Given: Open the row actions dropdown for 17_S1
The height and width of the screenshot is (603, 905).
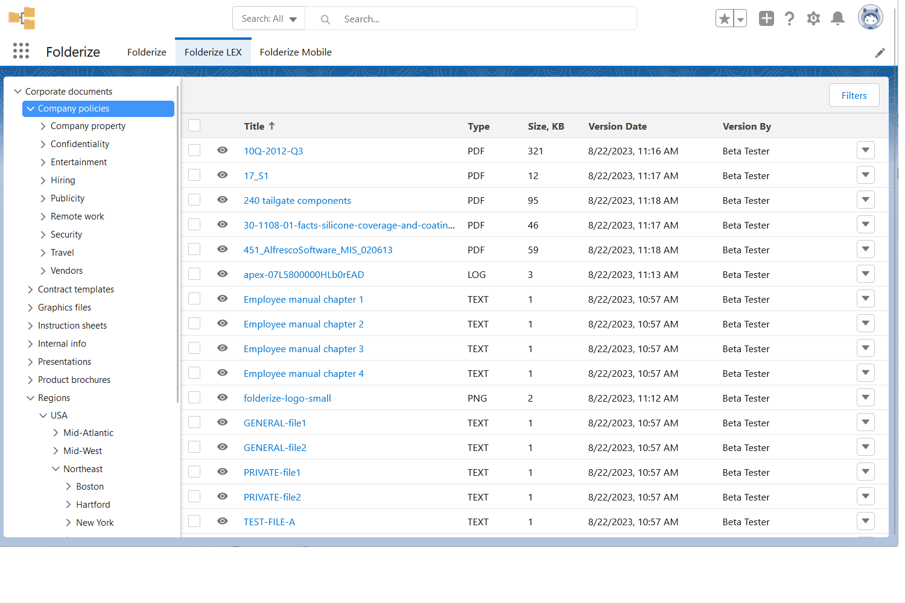Looking at the screenshot, I should pos(865,175).
